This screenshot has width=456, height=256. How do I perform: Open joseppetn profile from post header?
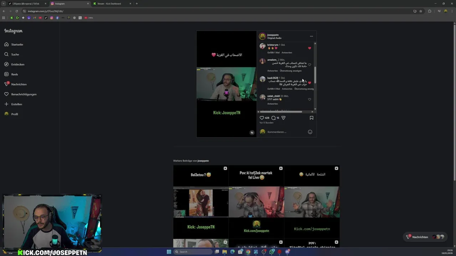coord(273,35)
